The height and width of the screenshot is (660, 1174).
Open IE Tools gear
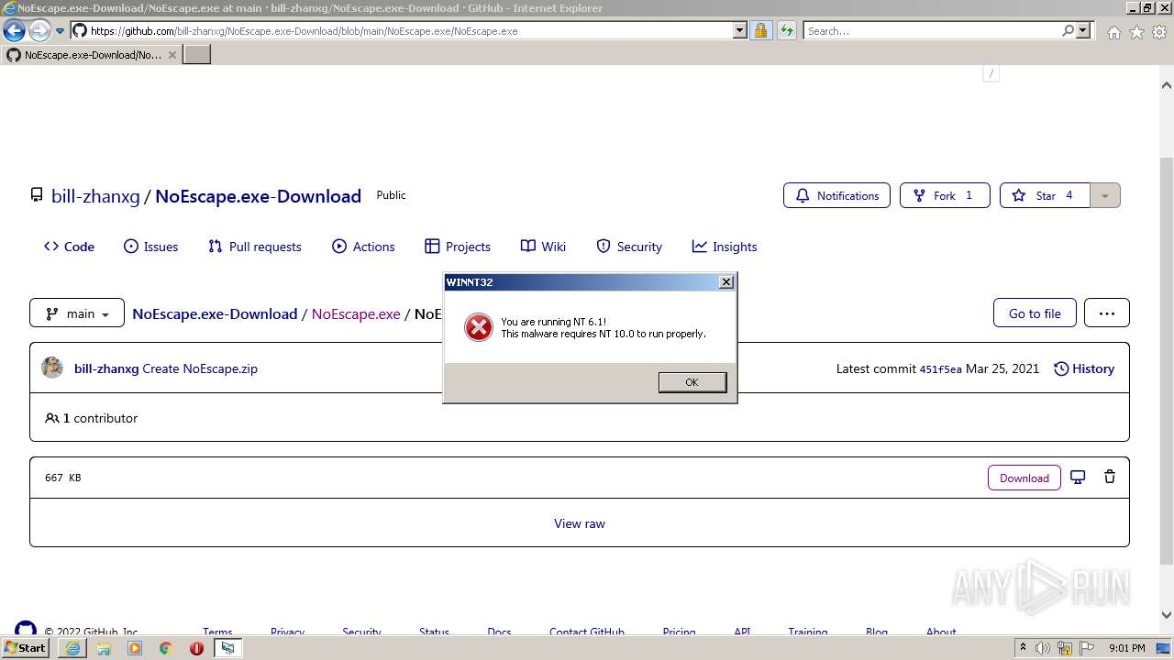click(1159, 32)
